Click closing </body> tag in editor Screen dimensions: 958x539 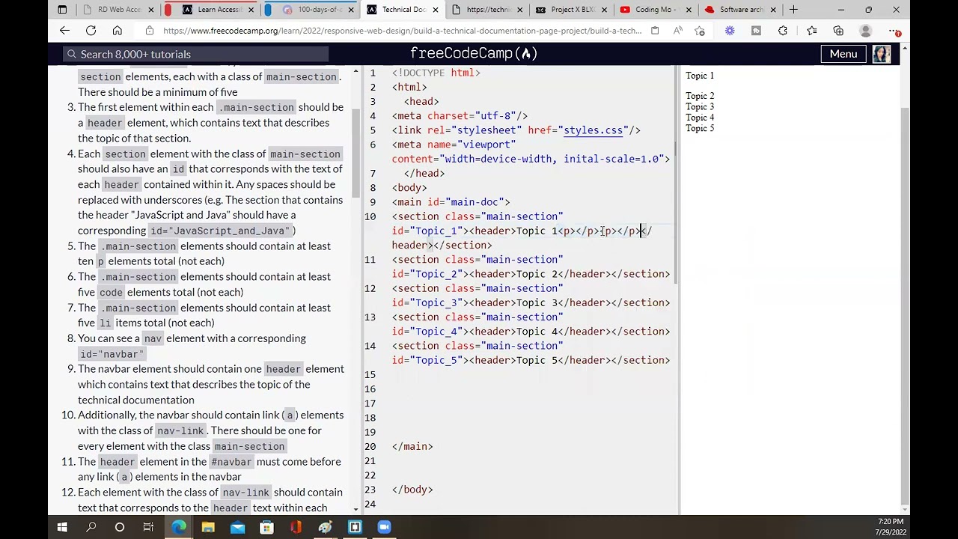click(x=412, y=490)
